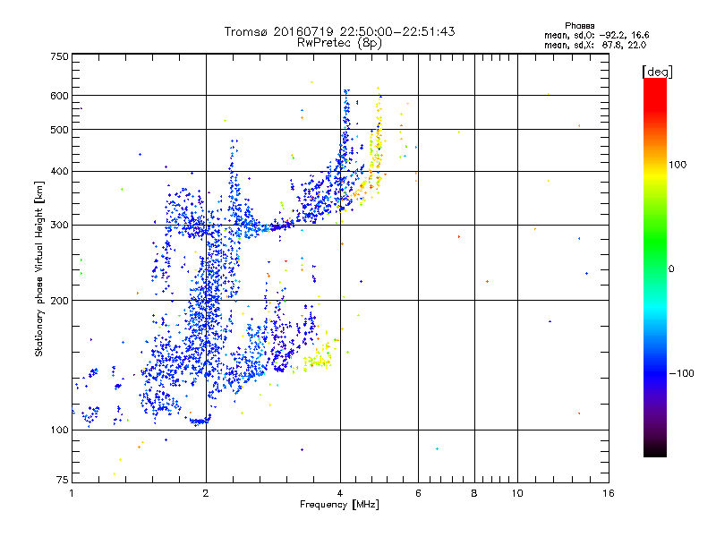Click the y-axis '750' tick label
Screen dimensions: 716x537
pyautogui.click(x=59, y=56)
